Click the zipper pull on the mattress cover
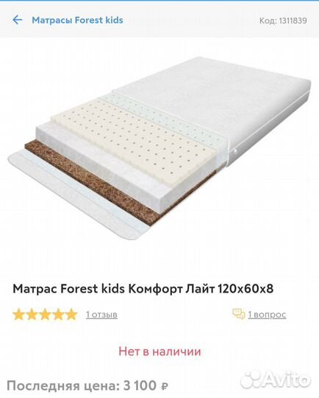Image resolution: width=319 pixels, height=398 pixels. click(236, 152)
